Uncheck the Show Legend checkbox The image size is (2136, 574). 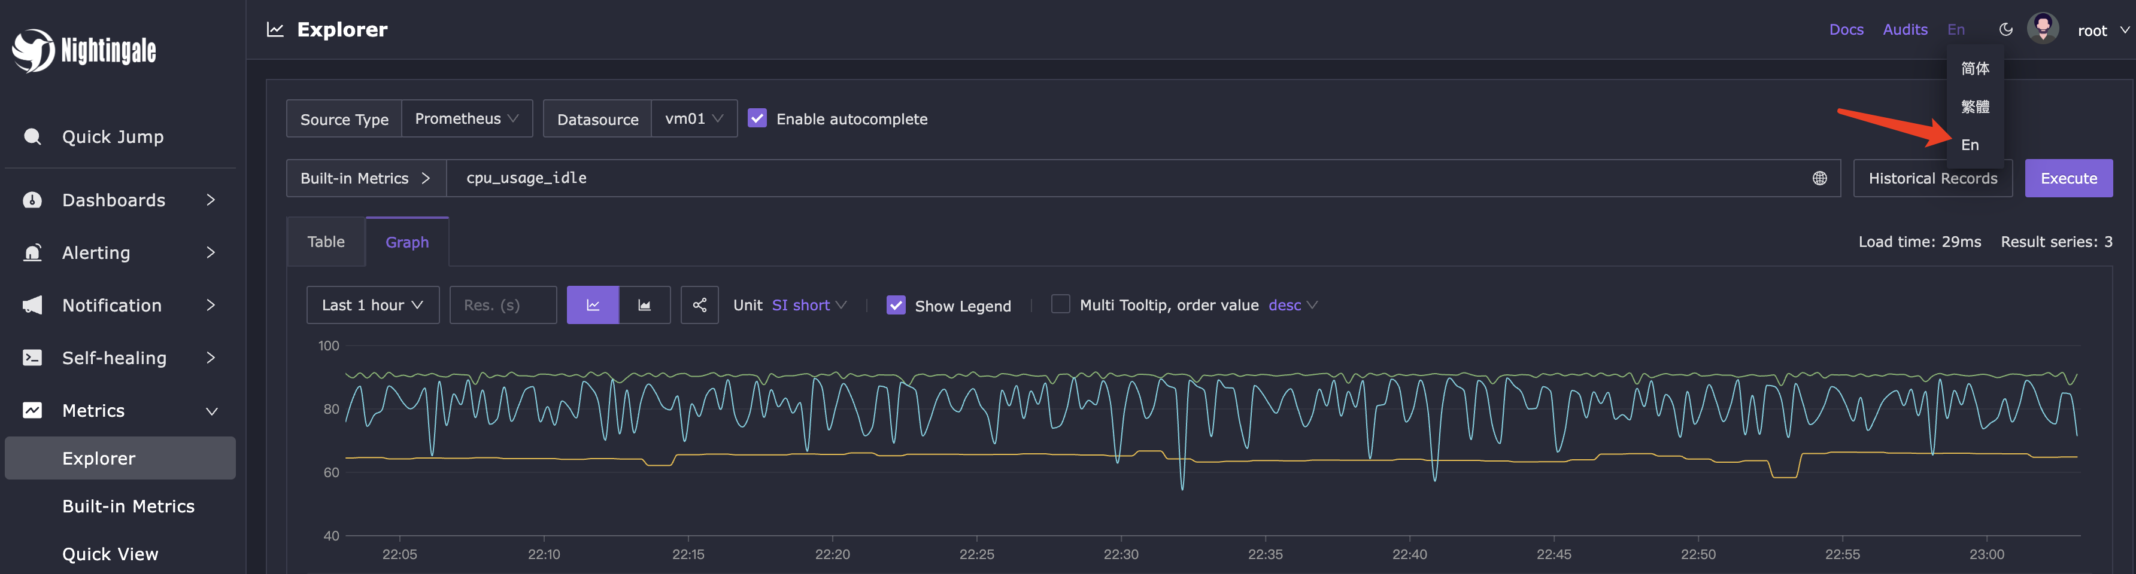896,305
